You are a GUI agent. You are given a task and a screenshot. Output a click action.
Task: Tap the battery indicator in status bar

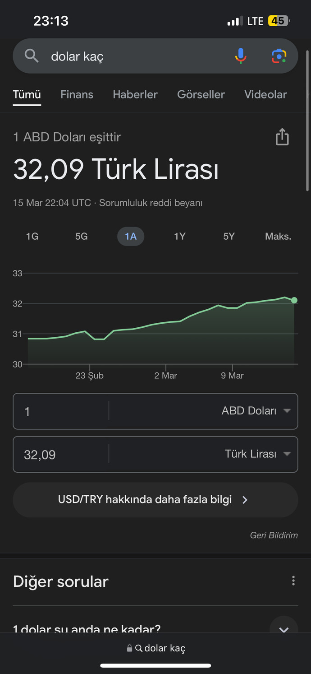coord(279,21)
